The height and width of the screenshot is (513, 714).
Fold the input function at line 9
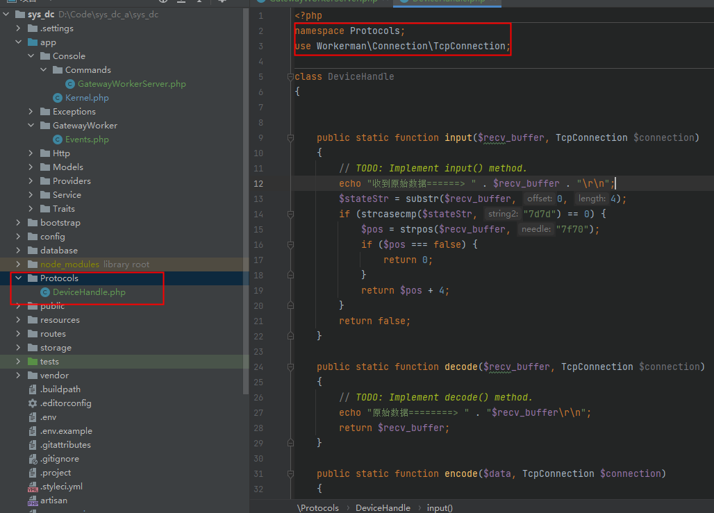tap(290, 138)
